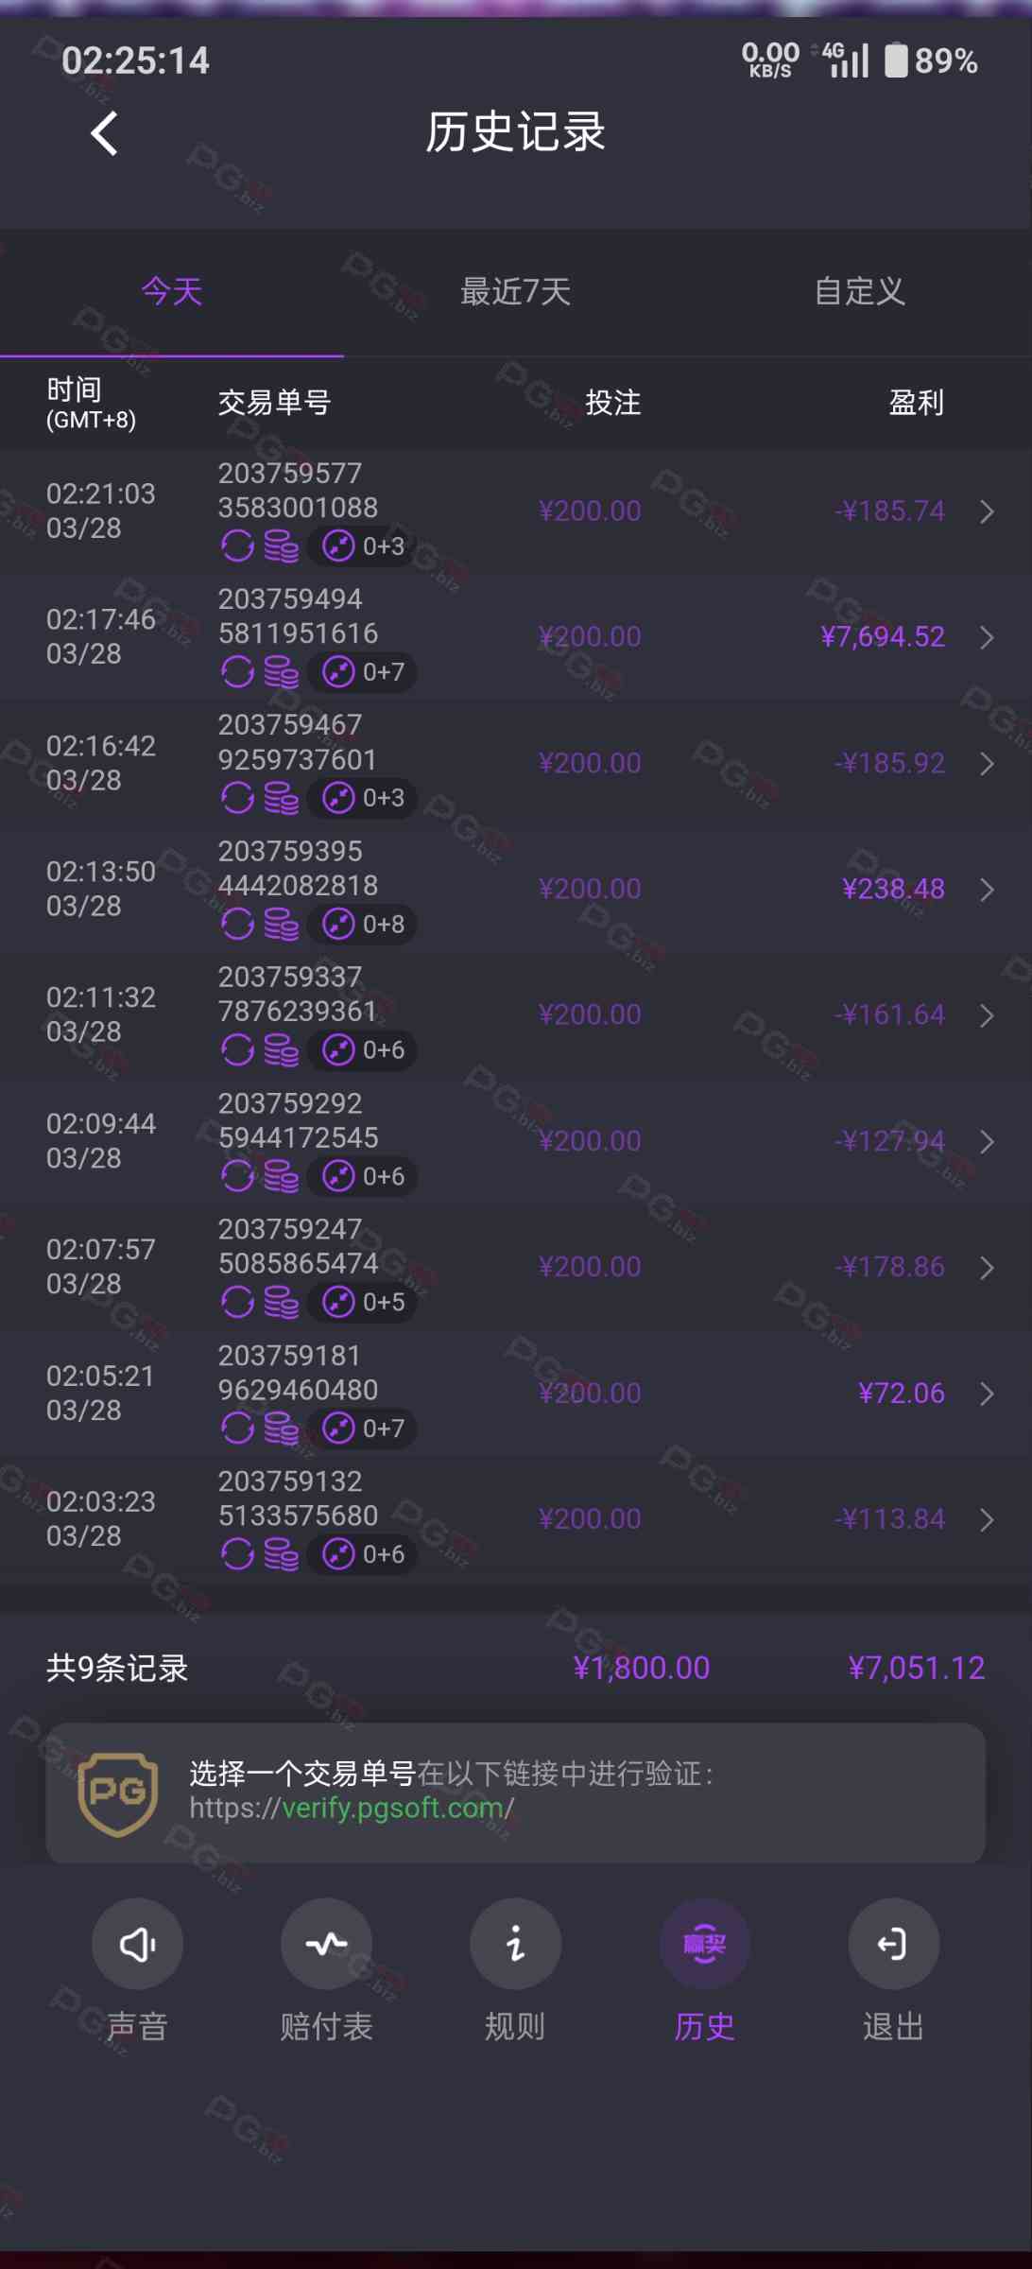This screenshot has width=1032, height=2269.
Task: Select transaction number 2037593377876239361
Action: pos(298,994)
